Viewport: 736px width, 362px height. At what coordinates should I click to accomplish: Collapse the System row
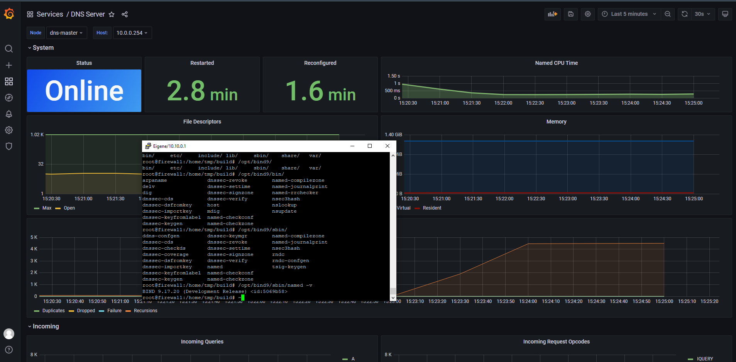pos(42,47)
